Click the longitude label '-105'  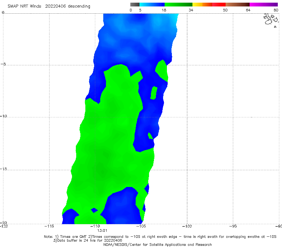click(x=141, y=226)
